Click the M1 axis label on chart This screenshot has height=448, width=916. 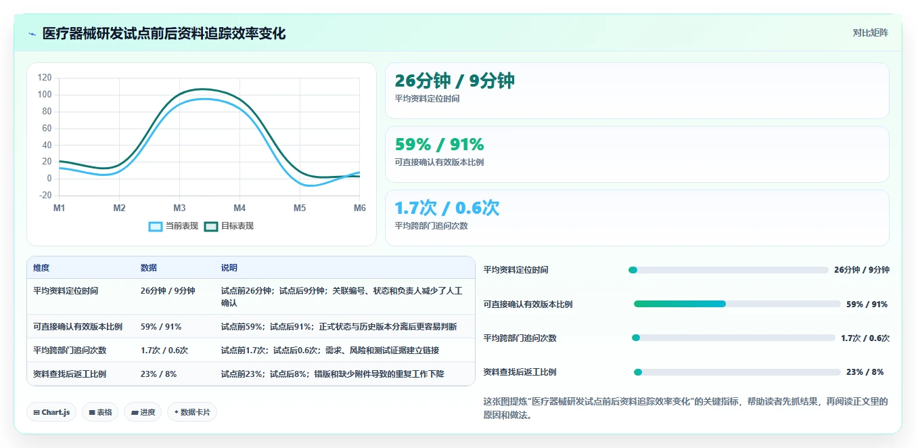click(60, 208)
